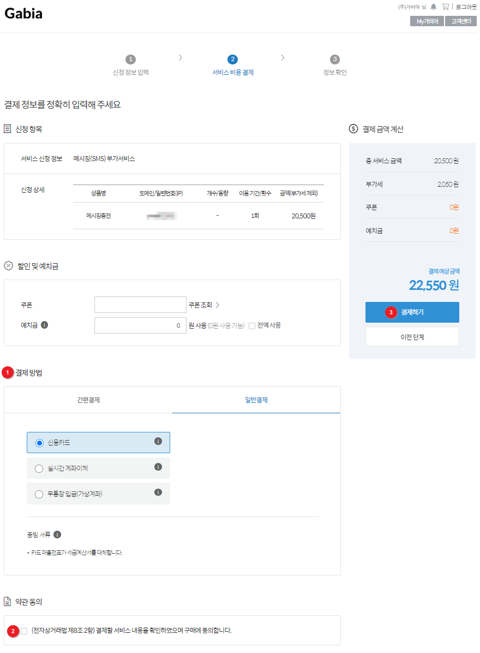Click the 메시징(SMS) 부가서비스 text

click(104, 159)
